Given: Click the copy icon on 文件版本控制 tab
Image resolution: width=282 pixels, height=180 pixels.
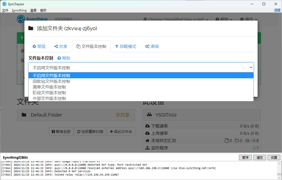Looking at the screenshot, I should (78, 46).
